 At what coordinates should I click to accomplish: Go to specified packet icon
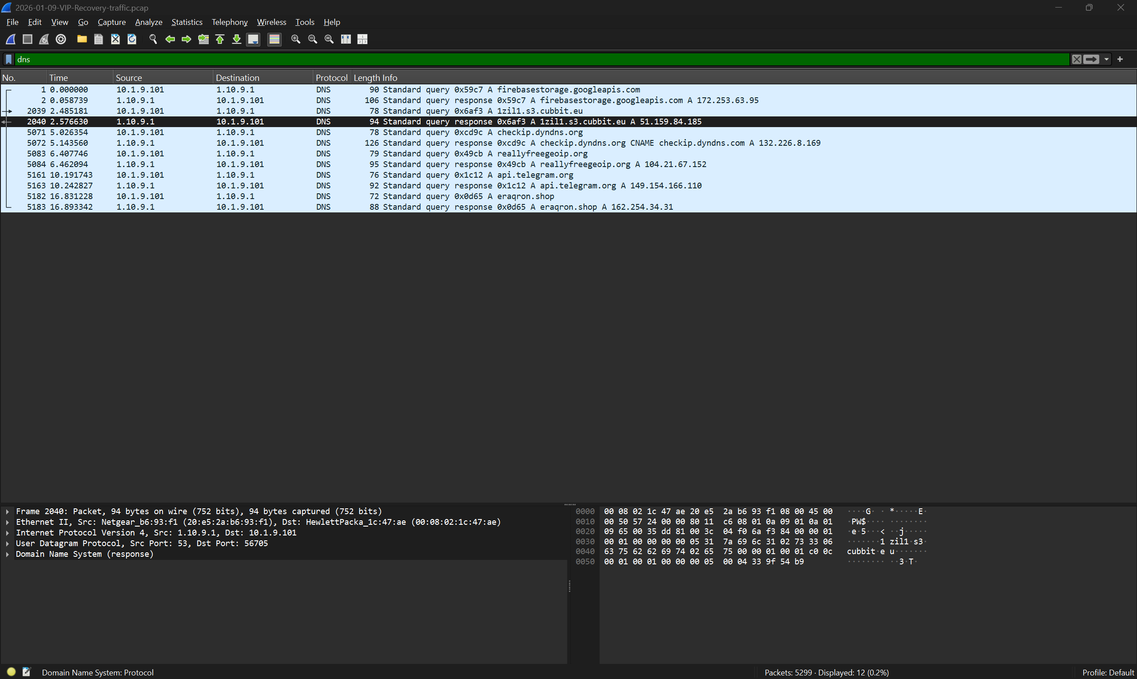coord(203,40)
